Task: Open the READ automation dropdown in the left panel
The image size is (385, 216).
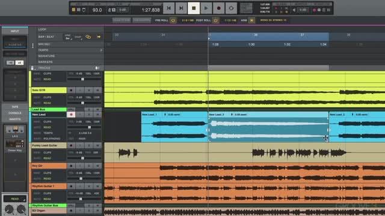Action: 14,199
